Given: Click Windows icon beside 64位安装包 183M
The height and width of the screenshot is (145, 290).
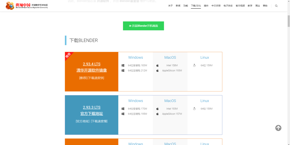Looking at the screenshot, I should pos(123,65).
